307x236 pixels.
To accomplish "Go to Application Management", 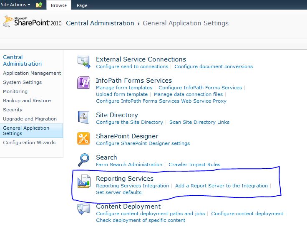I will click(32, 73).
